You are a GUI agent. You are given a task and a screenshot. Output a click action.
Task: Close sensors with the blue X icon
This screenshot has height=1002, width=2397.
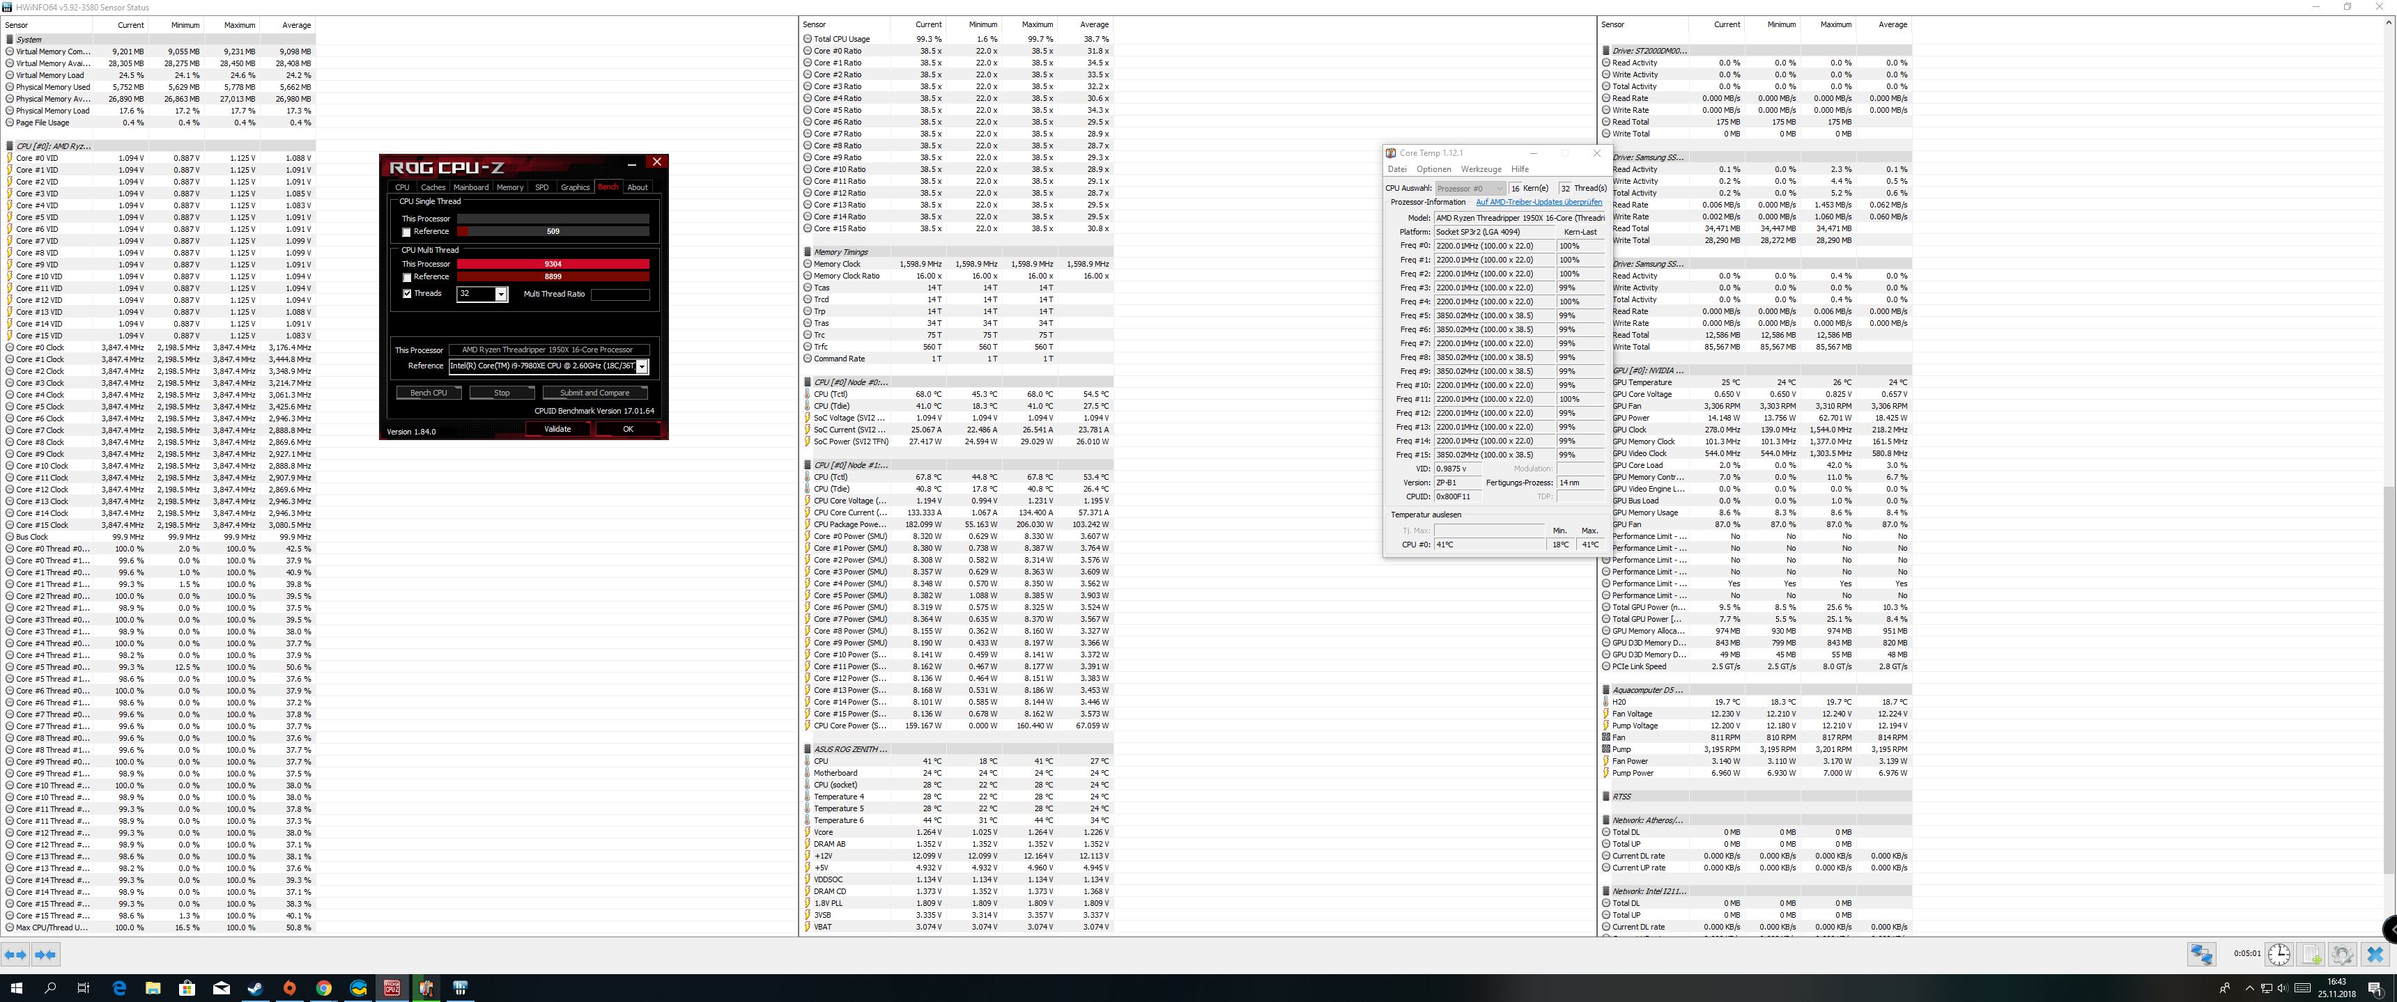pos(2374,954)
